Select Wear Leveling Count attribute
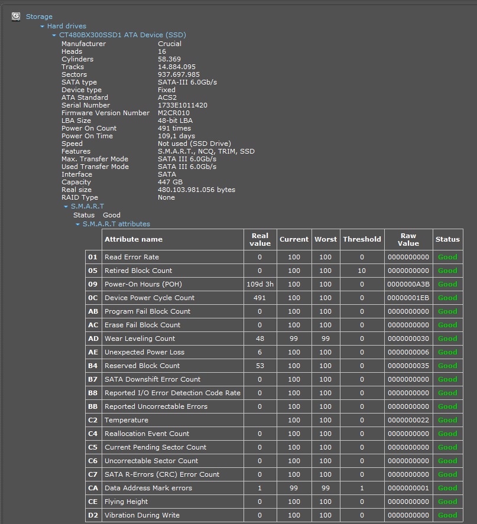Image resolution: width=477 pixels, height=524 pixels. [139, 339]
